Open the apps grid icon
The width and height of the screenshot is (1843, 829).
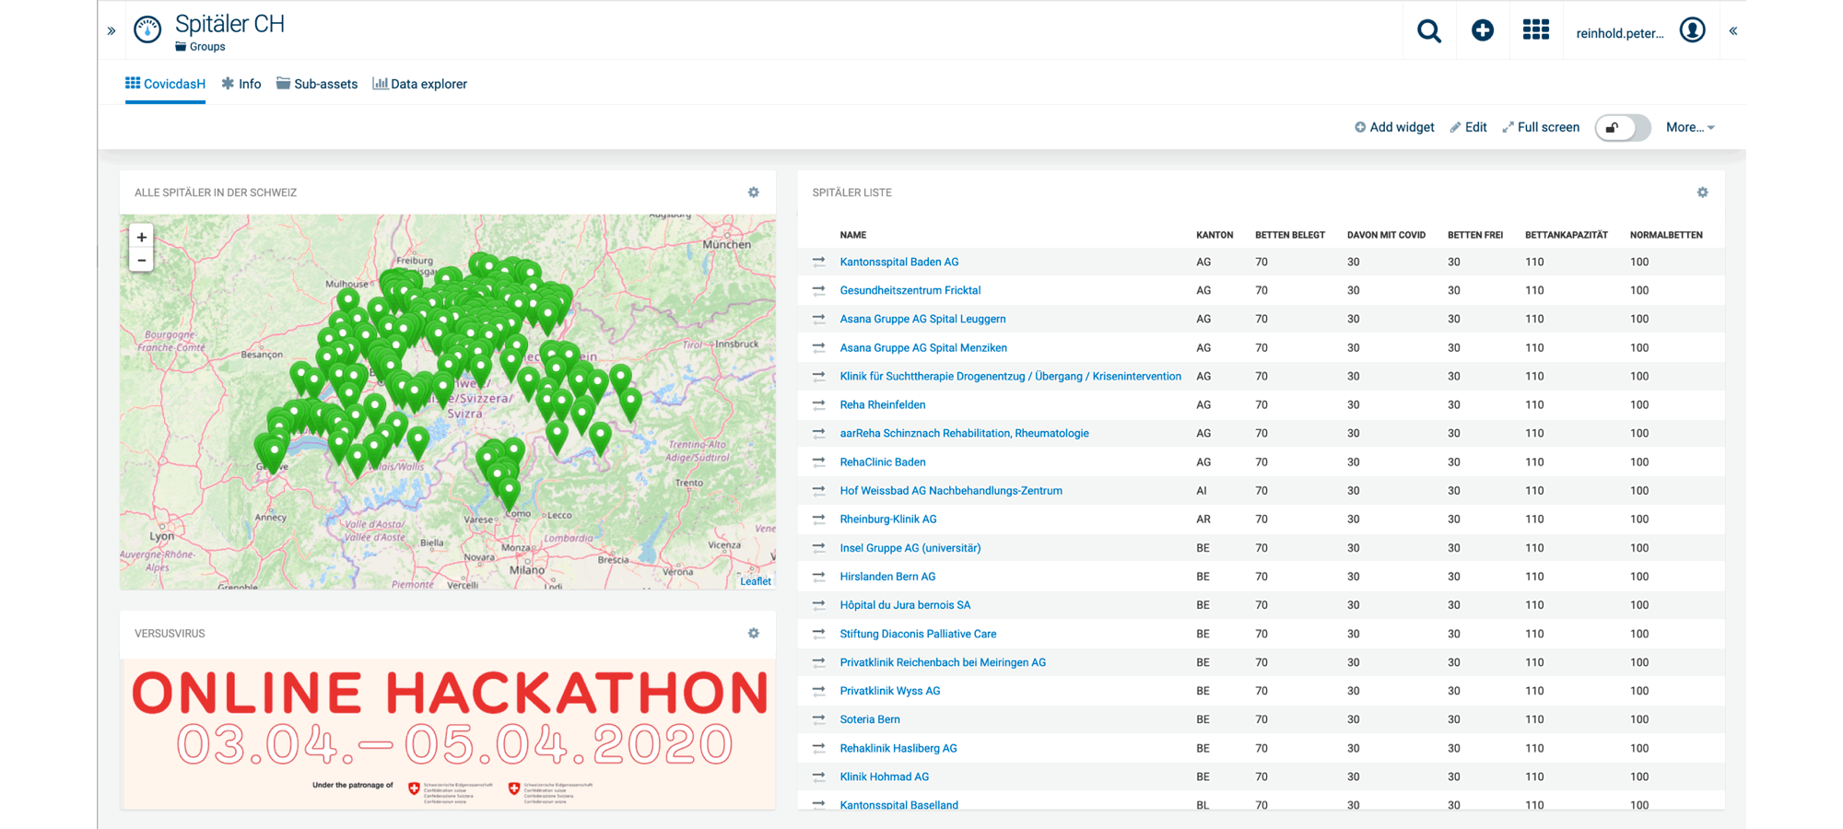1536,30
